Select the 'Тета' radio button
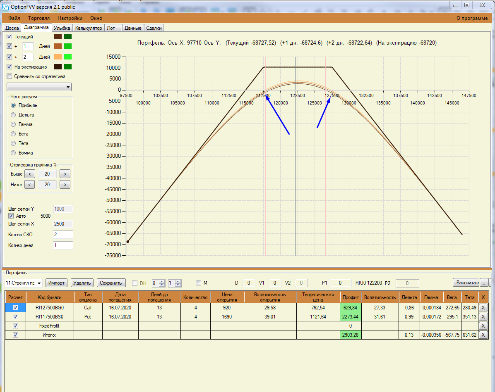495x392 pixels. [x=13, y=143]
